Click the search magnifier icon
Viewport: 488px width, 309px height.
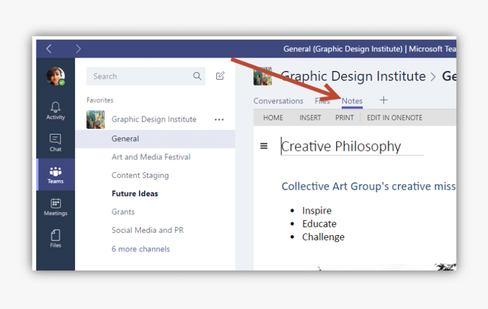pyautogui.click(x=197, y=76)
